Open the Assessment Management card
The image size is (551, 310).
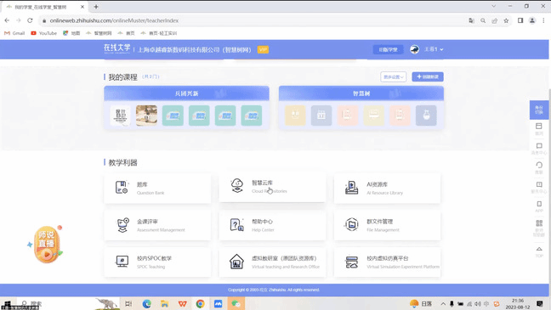point(157,225)
